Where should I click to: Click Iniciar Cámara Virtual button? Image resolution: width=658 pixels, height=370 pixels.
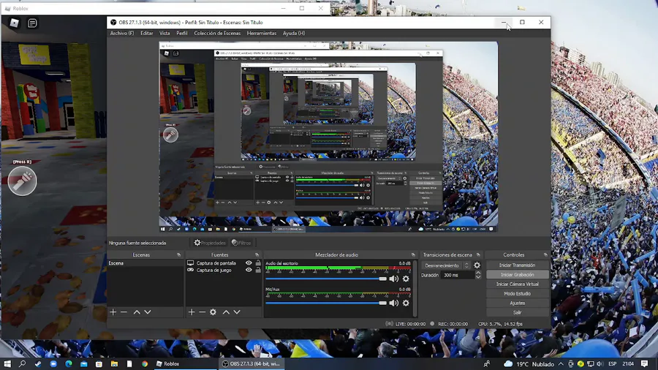(517, 284)
